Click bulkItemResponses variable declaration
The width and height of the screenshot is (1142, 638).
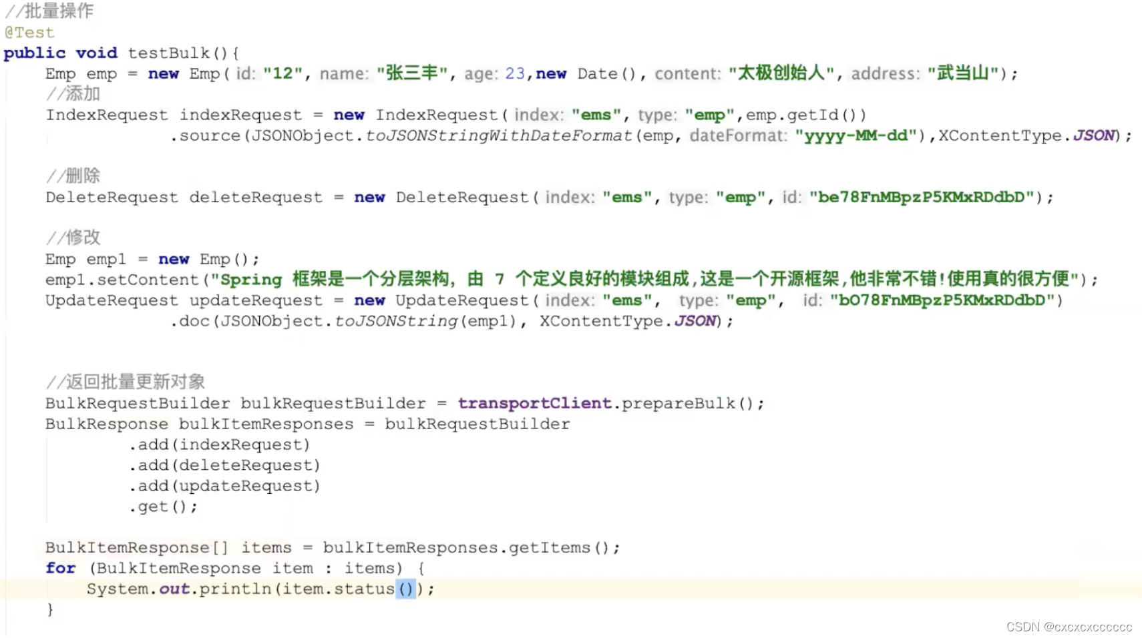[266, 424]
